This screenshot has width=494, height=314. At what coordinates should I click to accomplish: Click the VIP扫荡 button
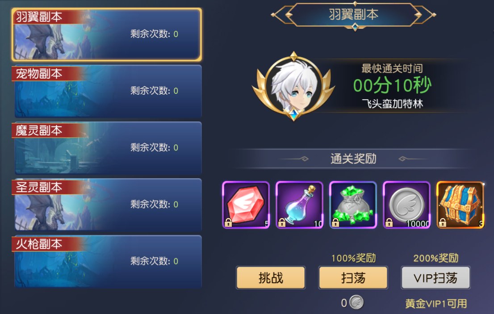coord(436,278)
